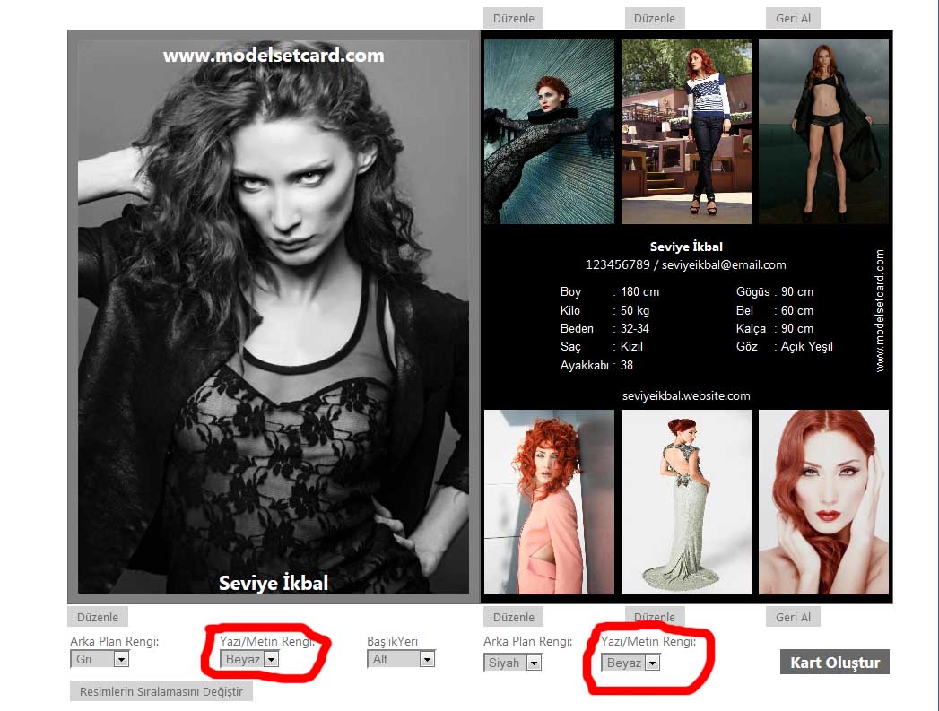Click Düzenle above the teal backdrop photo
The width and height of the screenshot is (939, 711).
tap(513, 18)
